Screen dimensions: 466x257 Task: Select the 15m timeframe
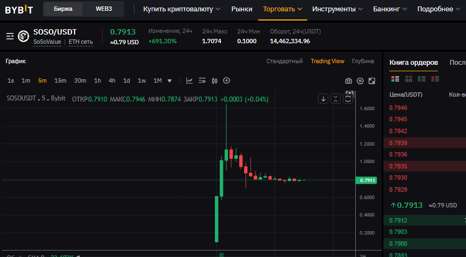[60, 80]
